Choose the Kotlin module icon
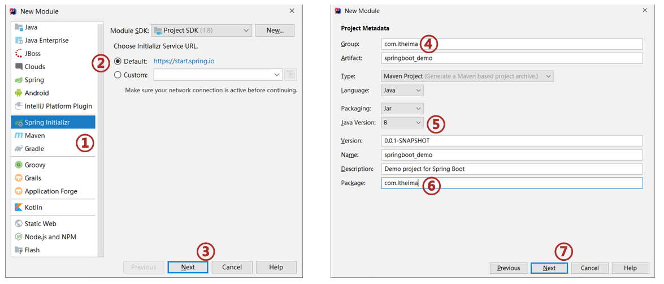This screenshot has height=284, width=664. tap(19, 208)
